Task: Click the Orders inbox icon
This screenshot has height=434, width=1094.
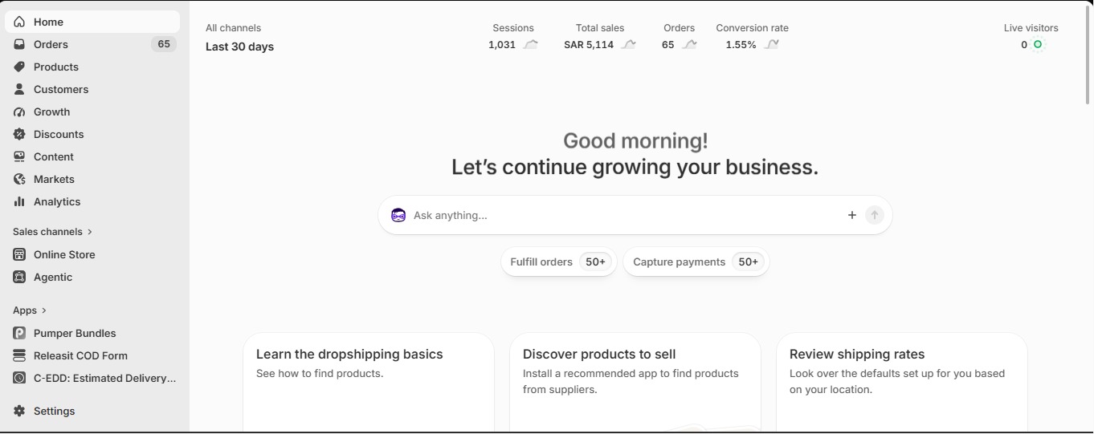Action: [x=19, y=44]
